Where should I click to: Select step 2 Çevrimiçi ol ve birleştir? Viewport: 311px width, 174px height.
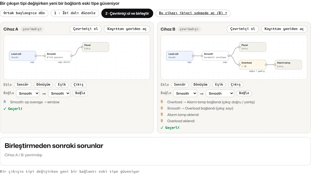(127, 14)
